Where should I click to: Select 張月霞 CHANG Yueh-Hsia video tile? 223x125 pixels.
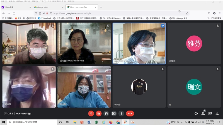(x=84, y=43)
